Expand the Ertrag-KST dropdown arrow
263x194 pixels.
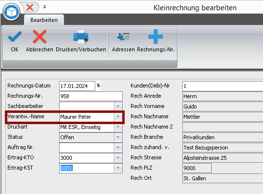pos(118,168)
